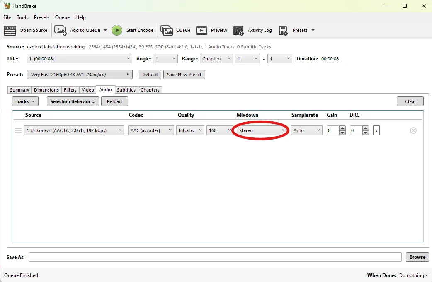Remove audio track with the circled X icon
The image size is (432, 282).
tap(413, 130)
